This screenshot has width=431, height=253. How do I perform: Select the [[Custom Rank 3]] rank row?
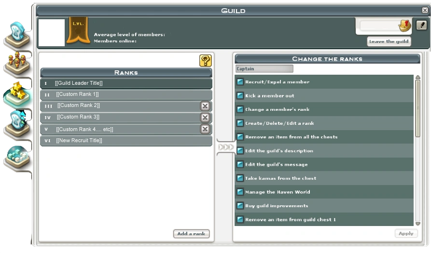tap(126, 118)
